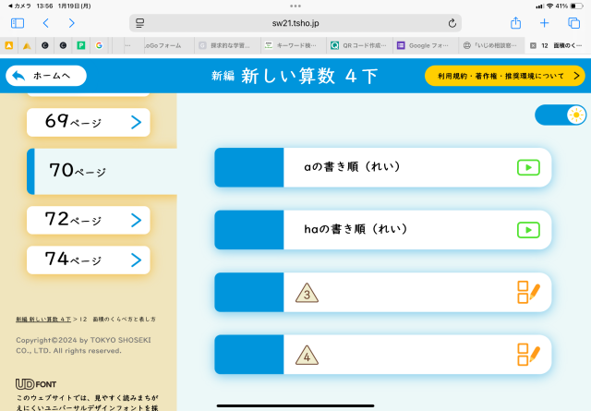Open the problem 4 worksheet pencil icon
The width and height of the screenshot is (591, 411).
(x=528, y=354)
